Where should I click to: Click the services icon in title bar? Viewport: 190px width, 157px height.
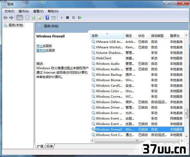coord(4,4)
